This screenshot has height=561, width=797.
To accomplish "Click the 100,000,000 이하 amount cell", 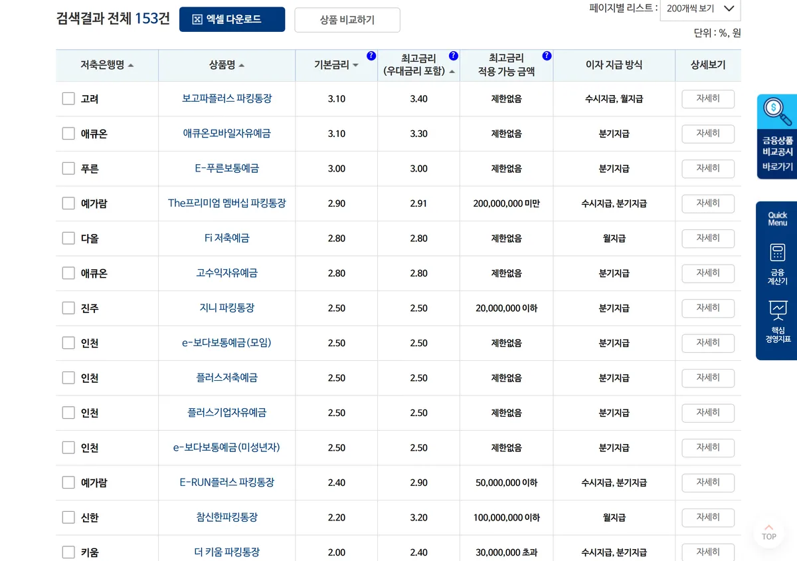I will pyautogui.click(x=507, y=517).
